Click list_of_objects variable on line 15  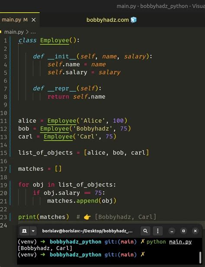pos(45,153)
